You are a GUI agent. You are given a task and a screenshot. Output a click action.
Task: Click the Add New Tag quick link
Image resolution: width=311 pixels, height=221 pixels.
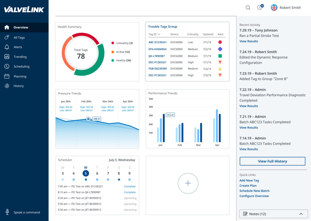point(249,180)
